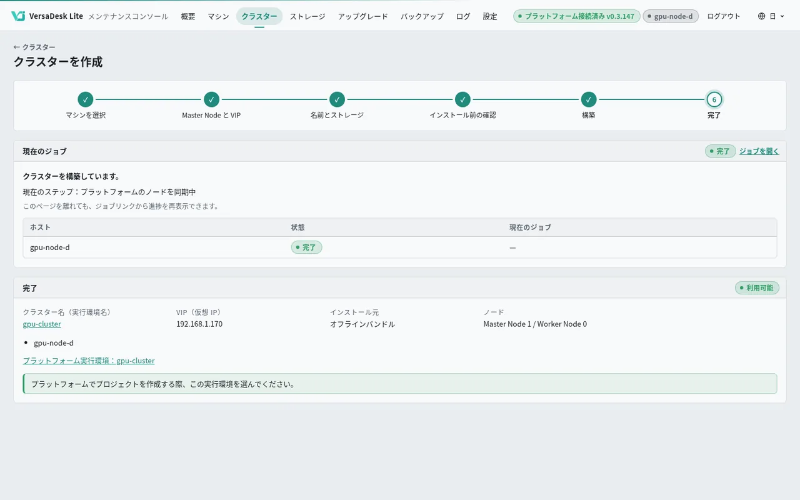The height and width of the screenshot is (500, 800).
Task: Click the Master Node と VIP step checkmark
Action: (211, 99)
